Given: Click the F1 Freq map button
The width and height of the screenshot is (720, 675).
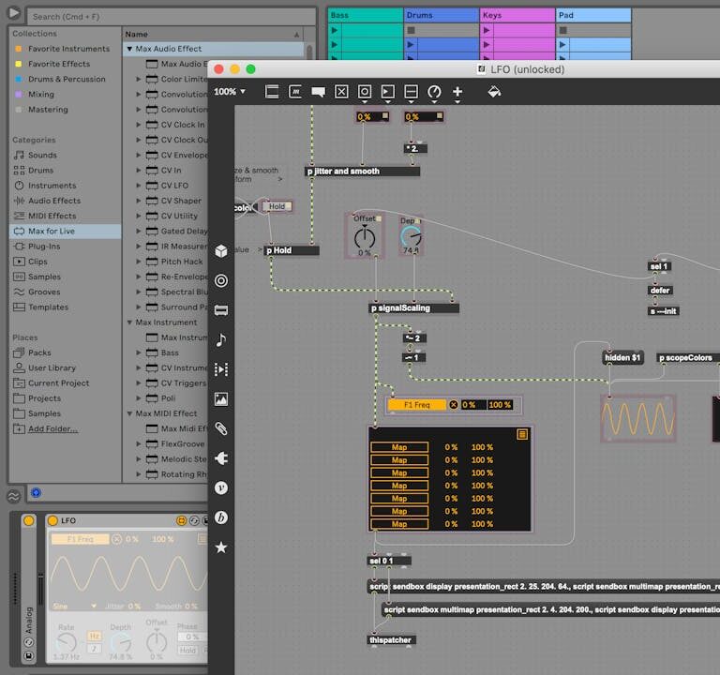Looking at the screenshot, I should (x=416, y=405).
